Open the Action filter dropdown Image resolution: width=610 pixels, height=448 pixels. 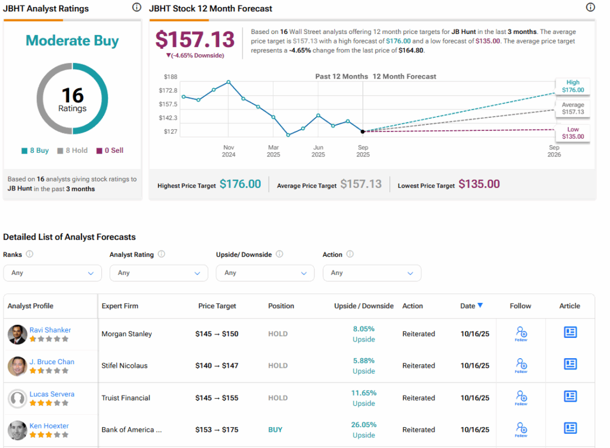pyautogui.click(x=372, y=273)
